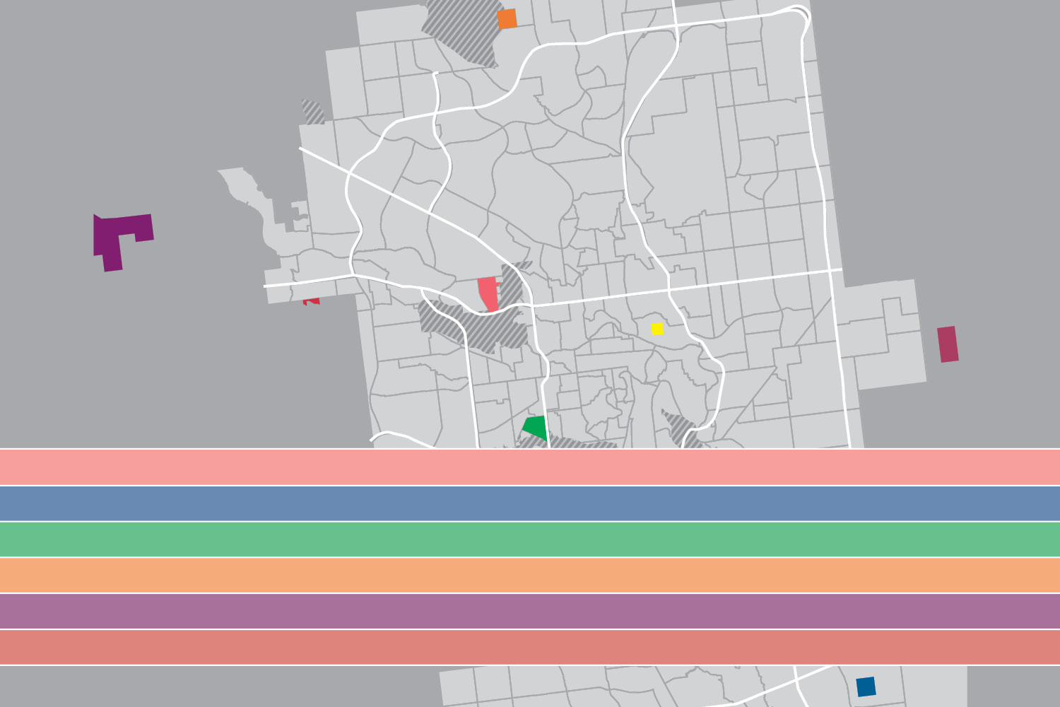Click the orange square region on the map
This screenshot has height=707, width=1060.
507,19
